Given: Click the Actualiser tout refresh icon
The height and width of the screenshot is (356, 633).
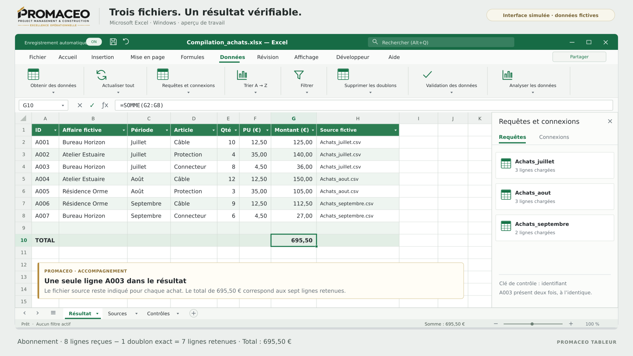Looking at the screenshot, I should [x=101, y=74].
